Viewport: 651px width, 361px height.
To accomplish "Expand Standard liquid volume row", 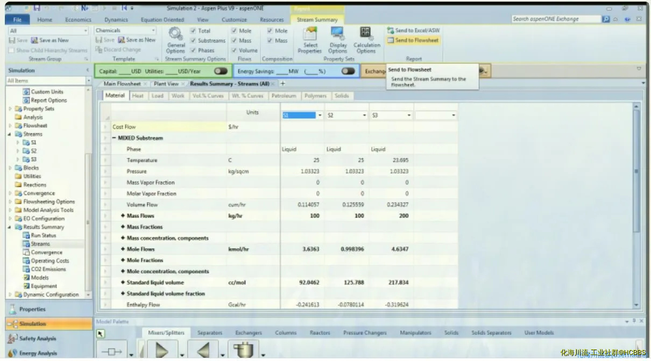I will tap(123, 283).
